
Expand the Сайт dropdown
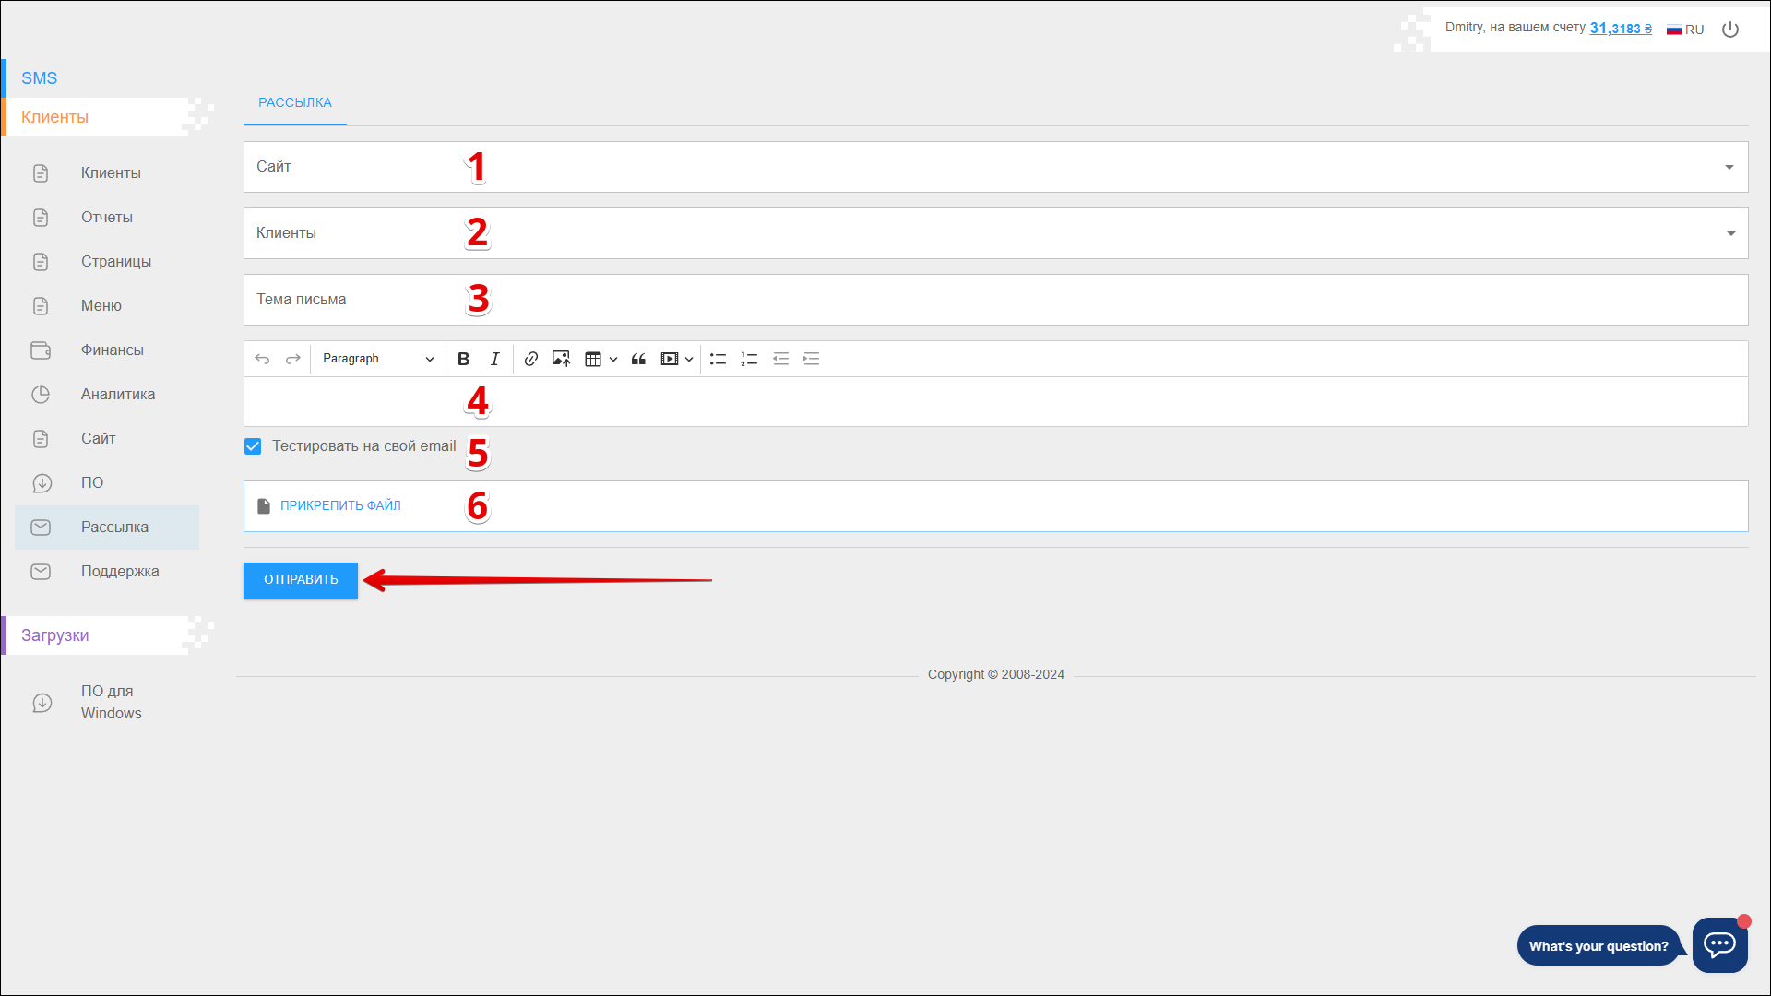[x=1729, y=167]
